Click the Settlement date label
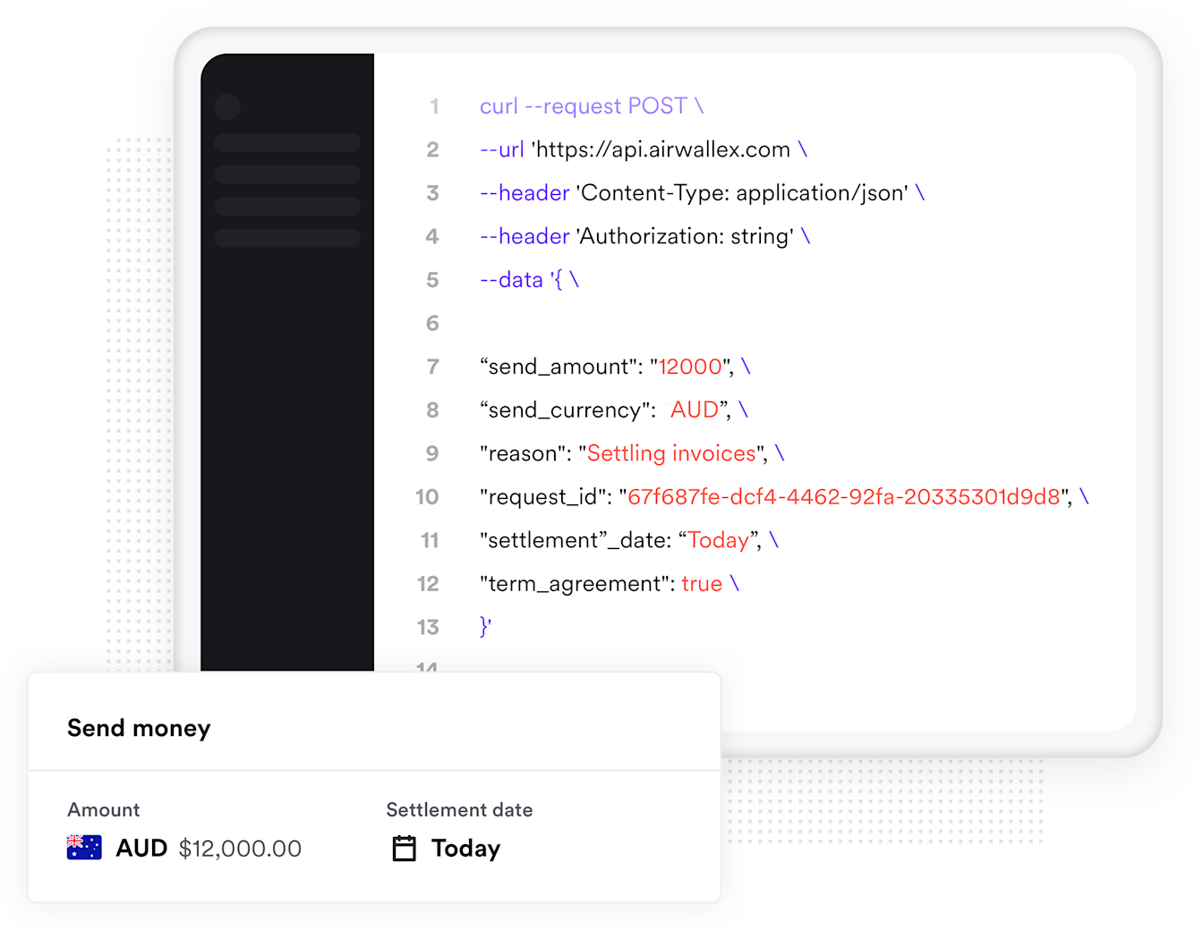The height and width of the screenshot is (930, 1203). pyautogui.click(x=459, y=809)
